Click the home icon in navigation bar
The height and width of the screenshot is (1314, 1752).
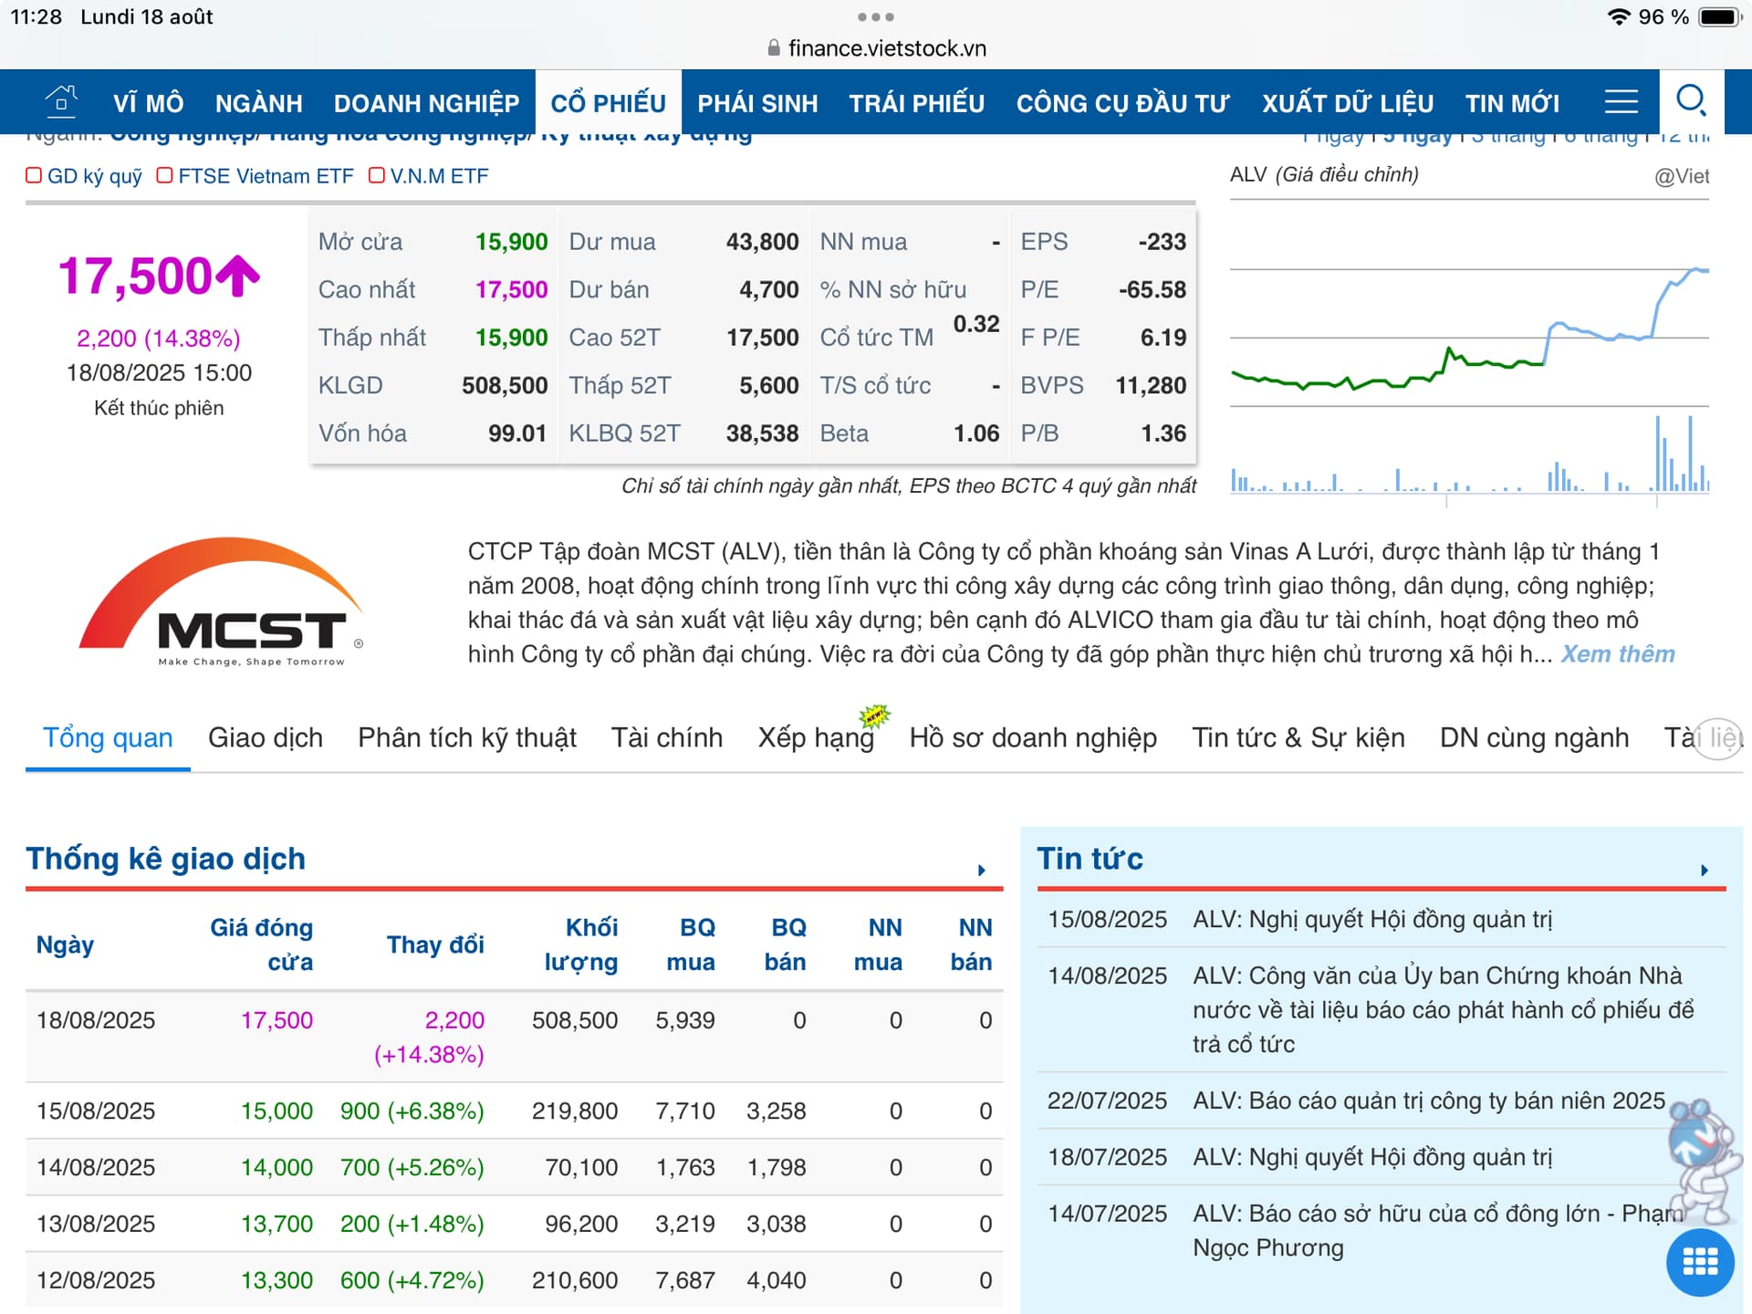(61, 101)
